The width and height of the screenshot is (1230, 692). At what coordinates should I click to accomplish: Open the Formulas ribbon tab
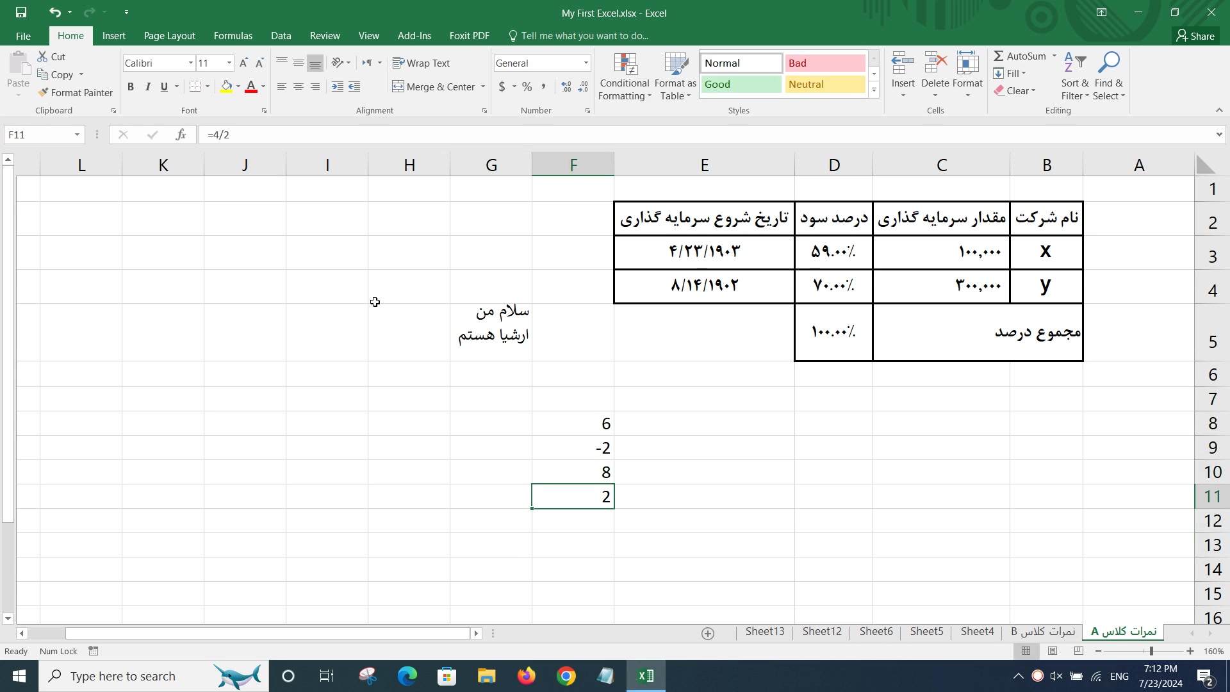tap(233, 36)
